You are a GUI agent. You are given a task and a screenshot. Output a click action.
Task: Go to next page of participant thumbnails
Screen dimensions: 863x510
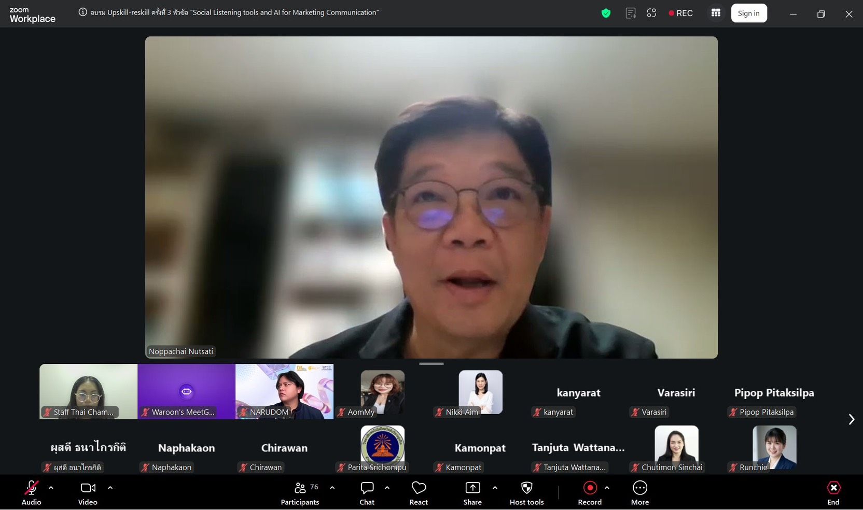(851, 419)
